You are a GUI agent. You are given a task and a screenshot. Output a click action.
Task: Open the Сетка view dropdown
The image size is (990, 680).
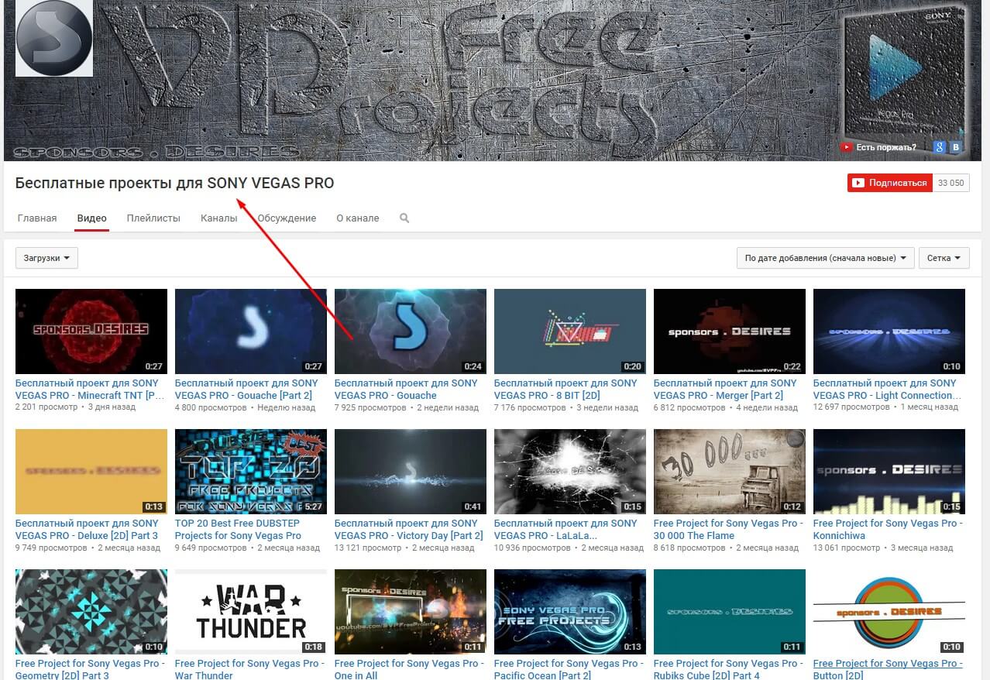click(x=944, y=258)
